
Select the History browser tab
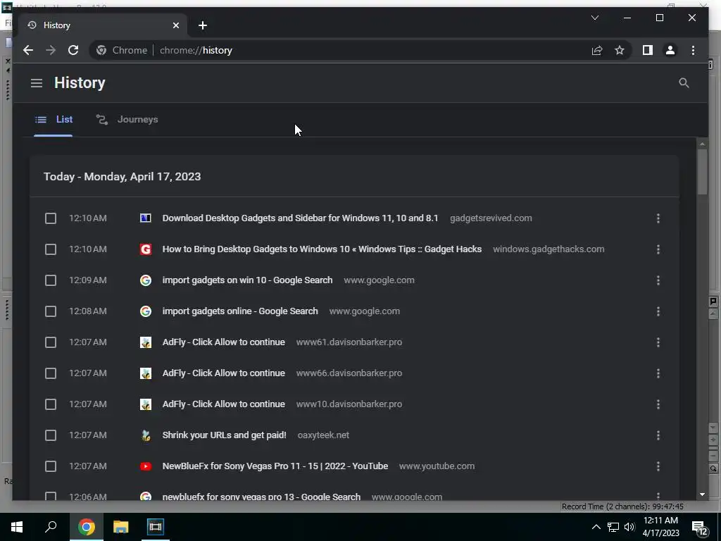(x=103, y=25)
